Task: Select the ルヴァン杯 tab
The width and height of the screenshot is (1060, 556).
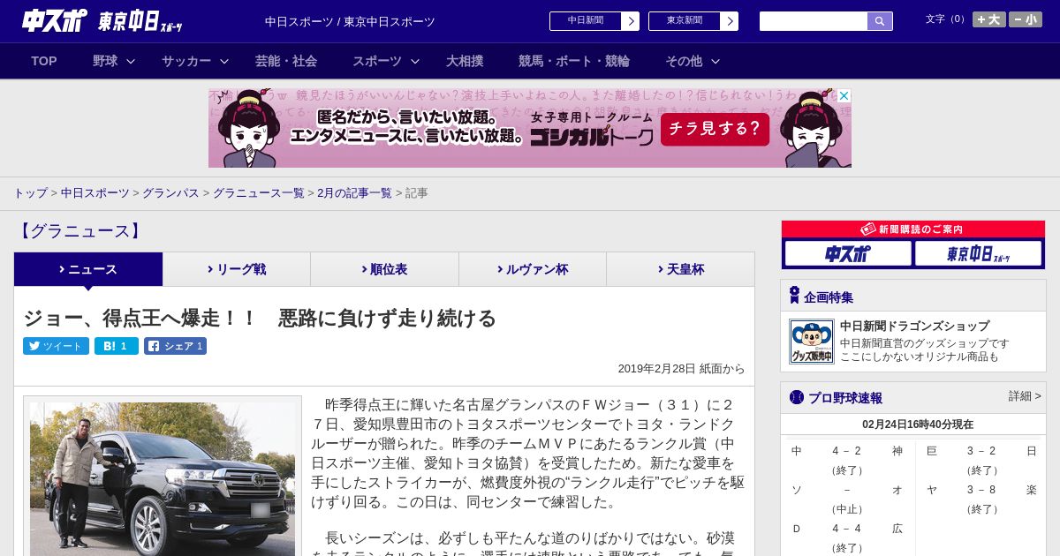Action: (533, 269)
